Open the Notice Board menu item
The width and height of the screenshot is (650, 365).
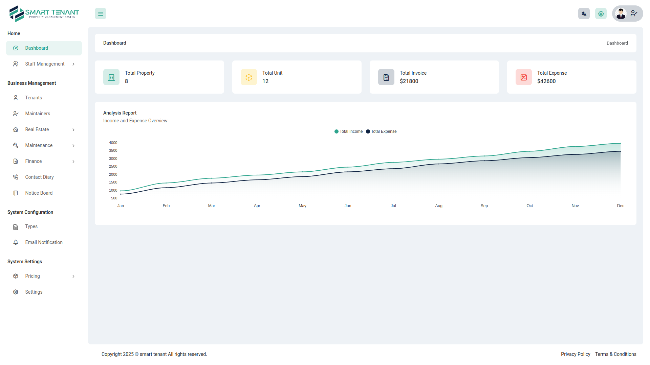39,193
